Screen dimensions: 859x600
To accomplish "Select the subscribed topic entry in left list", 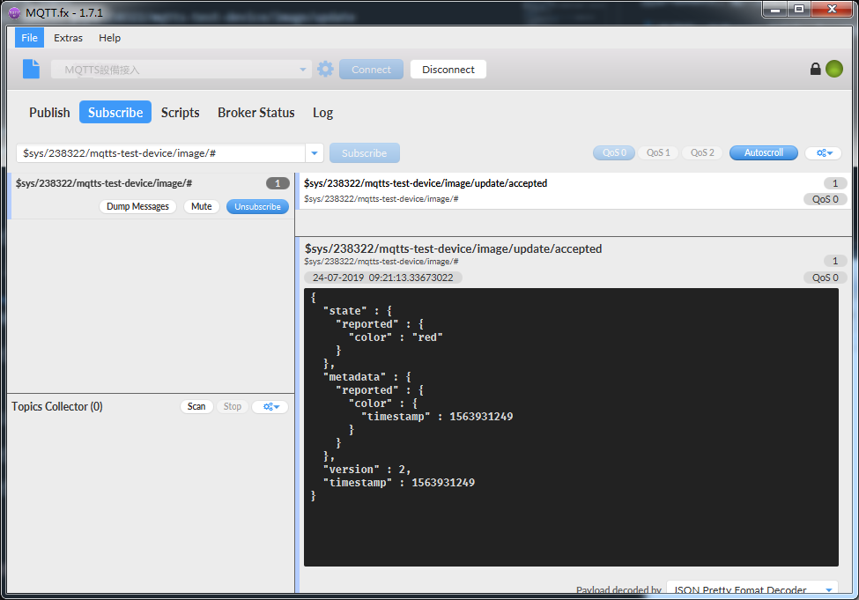I will click(152, 196).
